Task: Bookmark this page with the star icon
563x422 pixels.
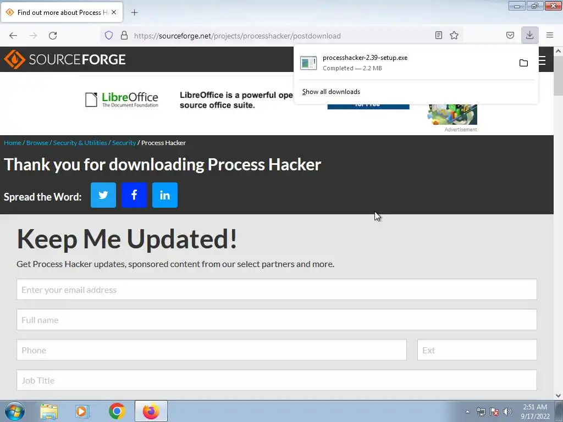Action: [x=454, y=35]
